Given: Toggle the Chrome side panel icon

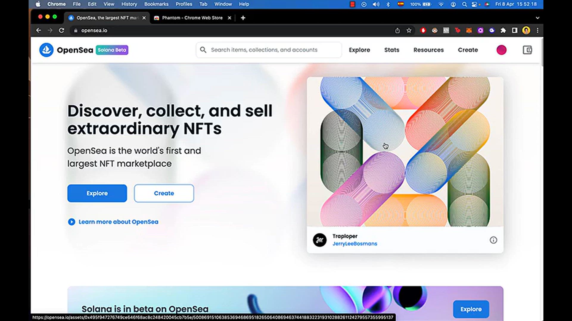Looking at the screenshot, I should (x=515, y=30).
